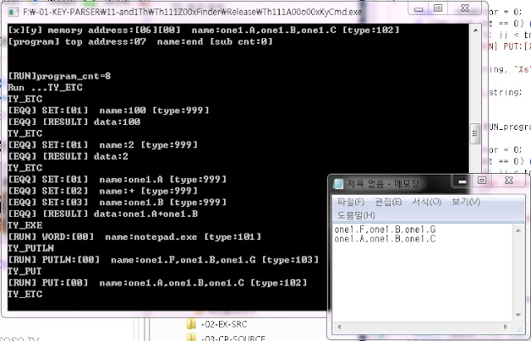The image size is (531, 341).
Task: Minimize the console window
Action: (418, 9)
